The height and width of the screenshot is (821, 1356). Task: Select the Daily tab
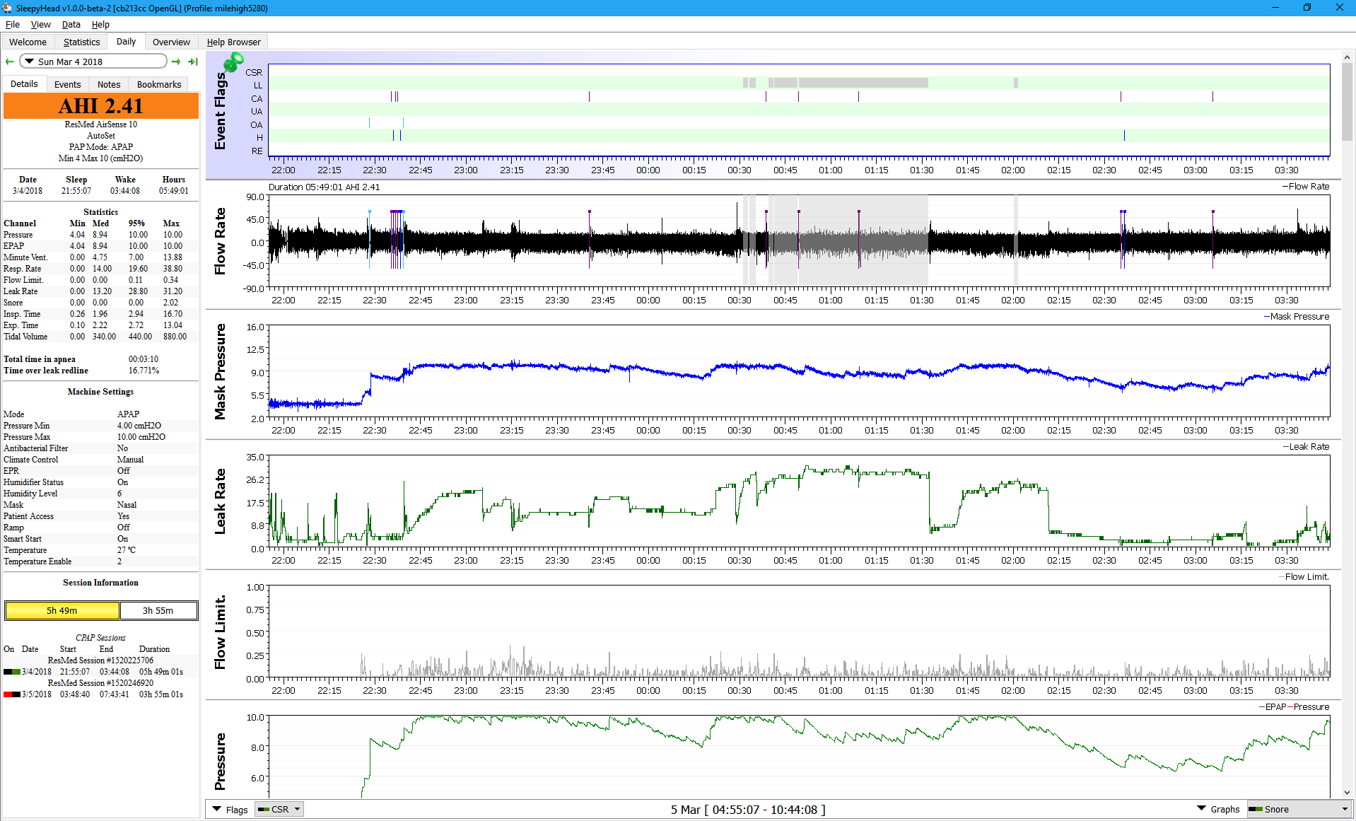(x=126, y=42)
